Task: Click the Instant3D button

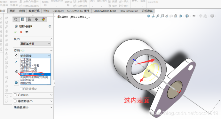Action: tap(153, 2)
